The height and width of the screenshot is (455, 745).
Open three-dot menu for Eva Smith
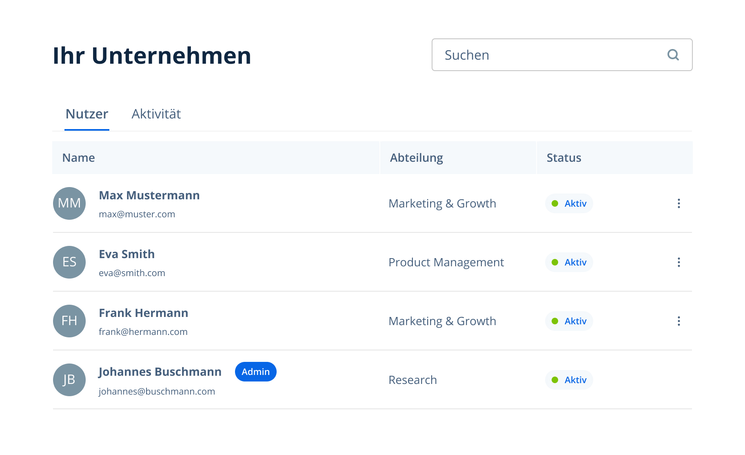tap(678, 262)
